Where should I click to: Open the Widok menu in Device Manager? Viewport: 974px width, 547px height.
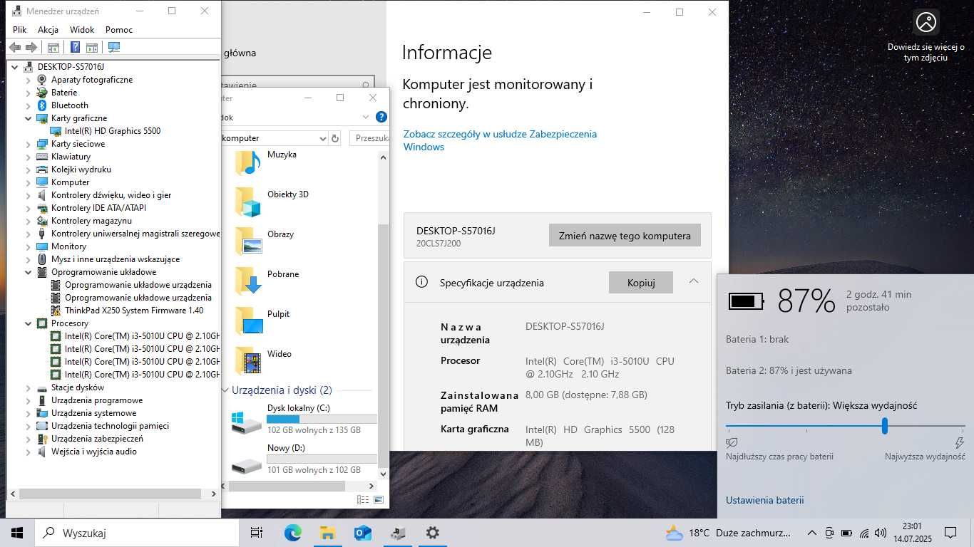(x=82, y=29)
